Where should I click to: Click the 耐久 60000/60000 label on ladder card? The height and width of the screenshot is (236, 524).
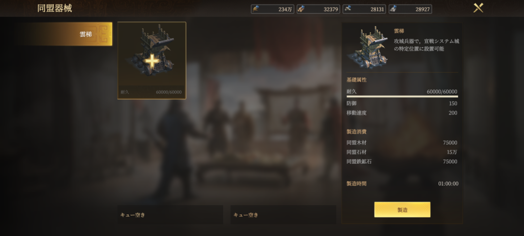click(x=151, y=92)
